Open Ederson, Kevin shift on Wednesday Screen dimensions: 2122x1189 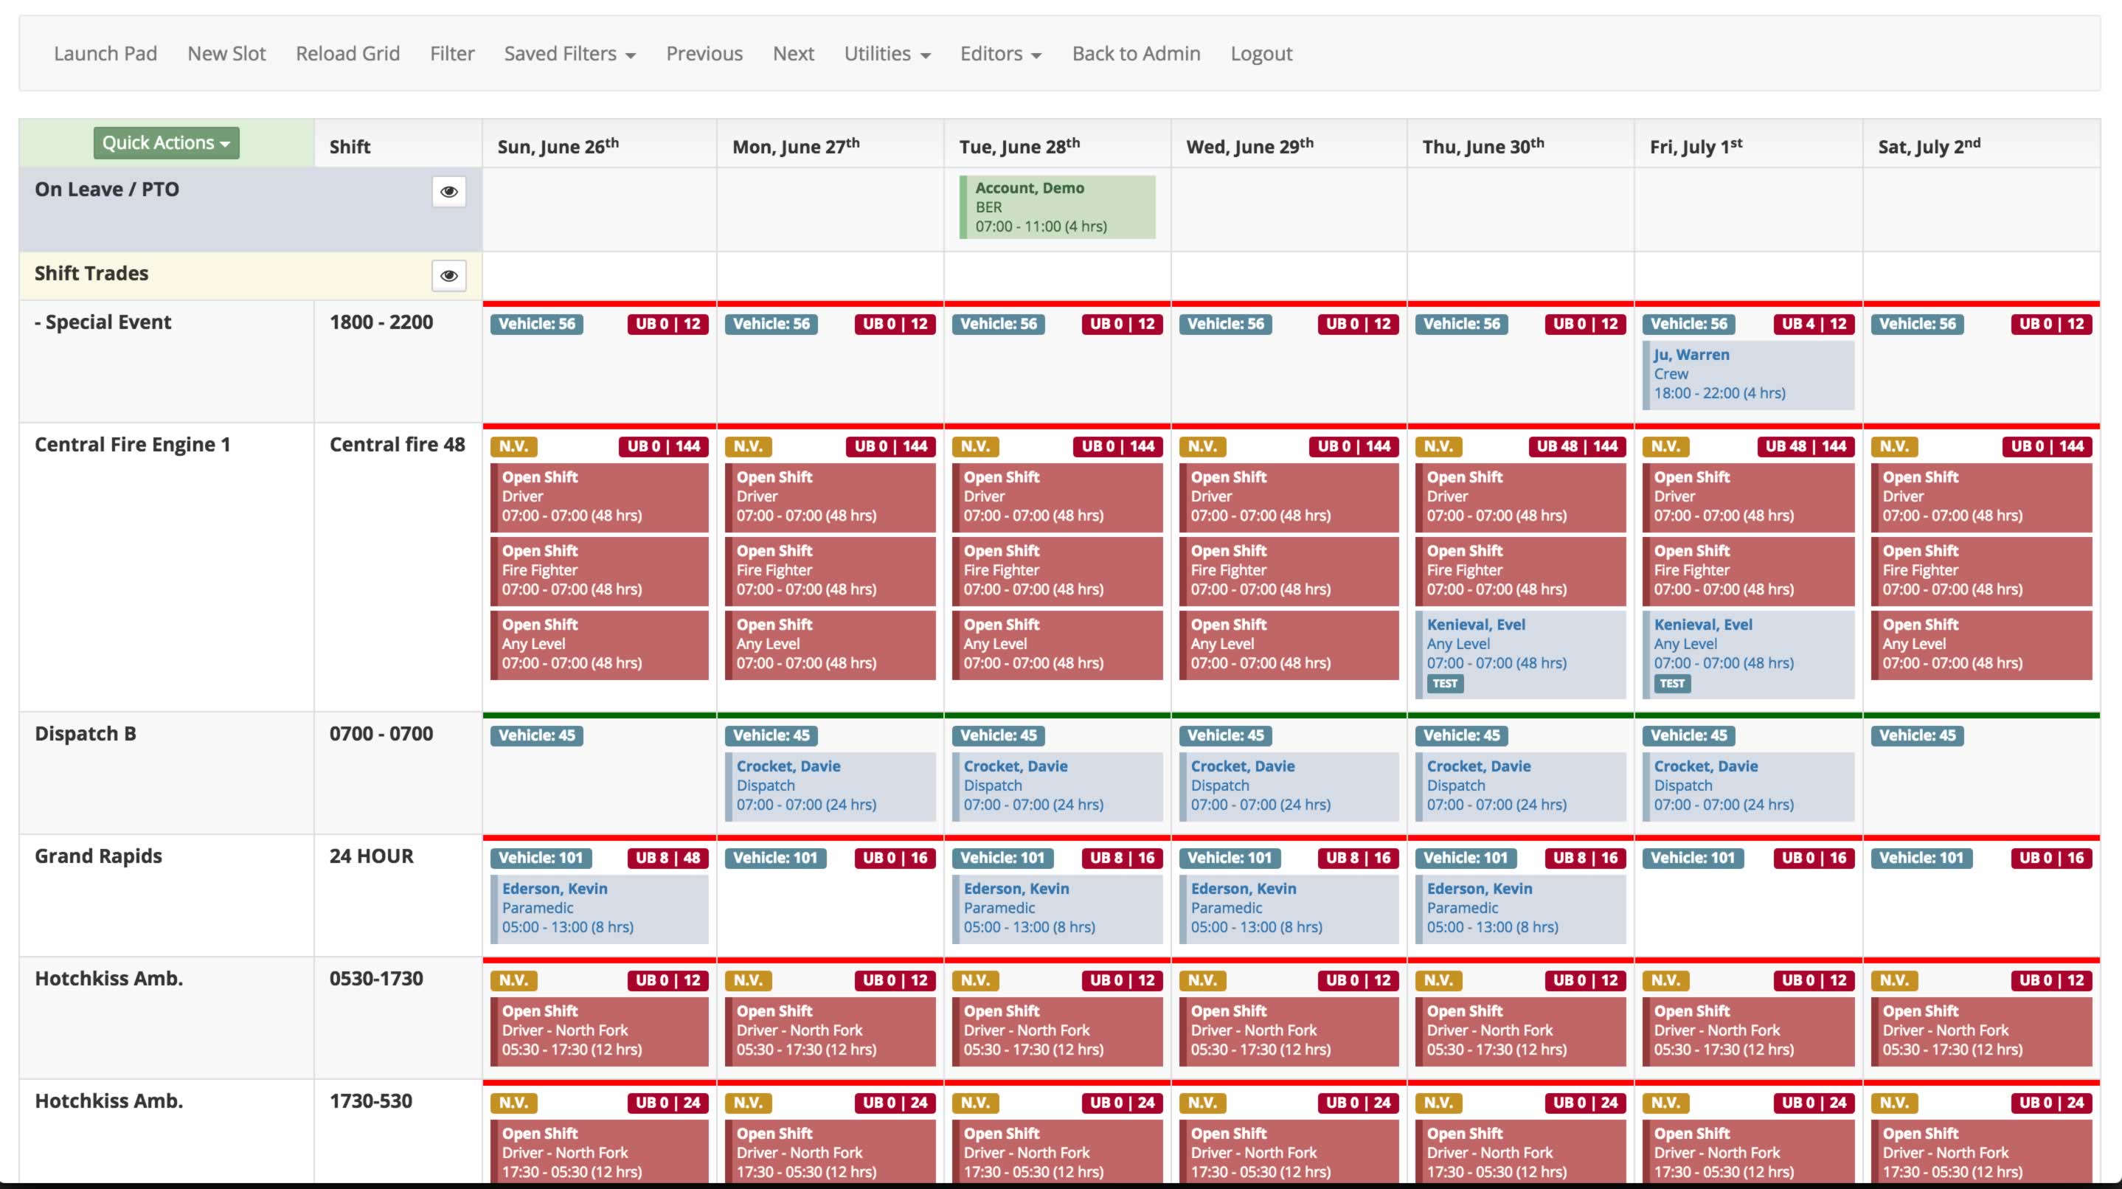click(x=1289, y=909)
